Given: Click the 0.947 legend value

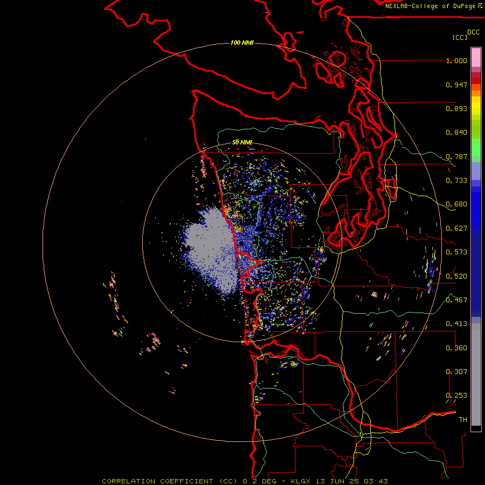Looking at the screenshot, I should click(x=456, y=85).
